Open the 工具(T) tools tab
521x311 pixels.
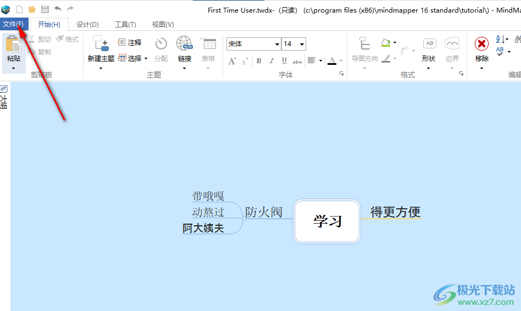pyautogui.click(x=125, y=25)
